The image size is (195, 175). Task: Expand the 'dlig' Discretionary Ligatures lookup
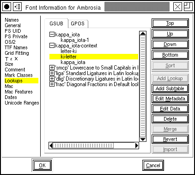[52, 79]
